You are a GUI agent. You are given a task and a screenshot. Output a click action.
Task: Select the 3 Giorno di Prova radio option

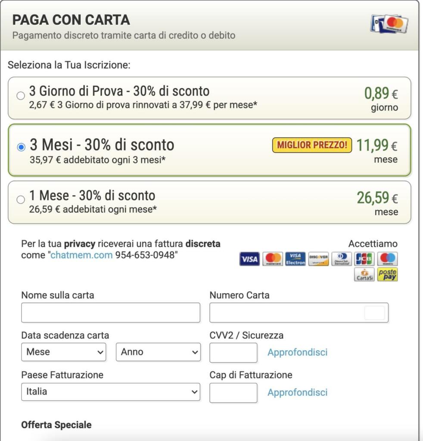(21, 96)
